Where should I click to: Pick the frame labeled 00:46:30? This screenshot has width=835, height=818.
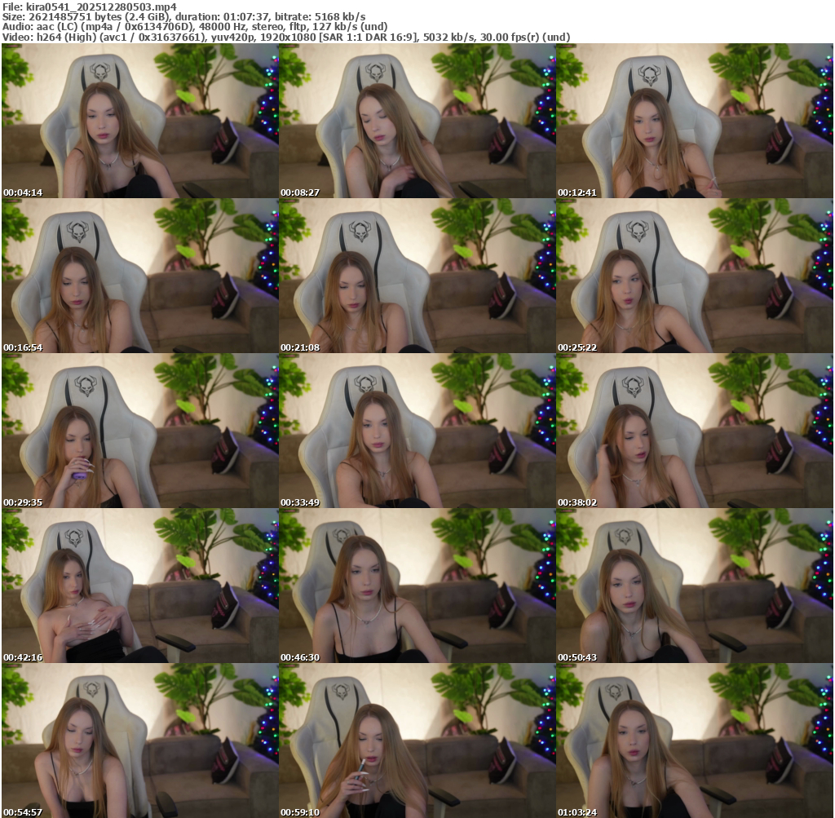pyautogui.click(x=417, y=586)
